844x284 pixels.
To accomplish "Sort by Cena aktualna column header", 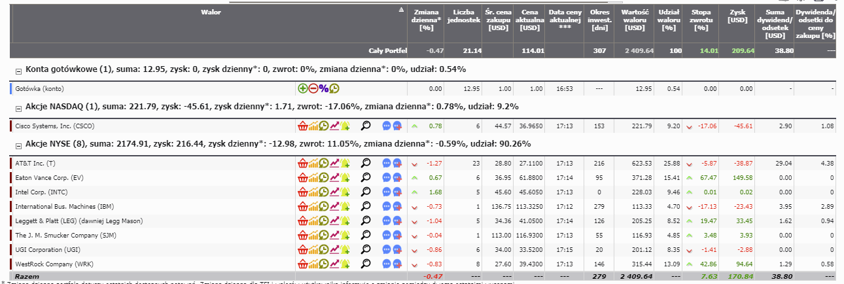I will coord(529,20).
